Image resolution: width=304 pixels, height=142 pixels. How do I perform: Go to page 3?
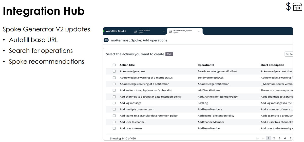[x=279, y=138]
